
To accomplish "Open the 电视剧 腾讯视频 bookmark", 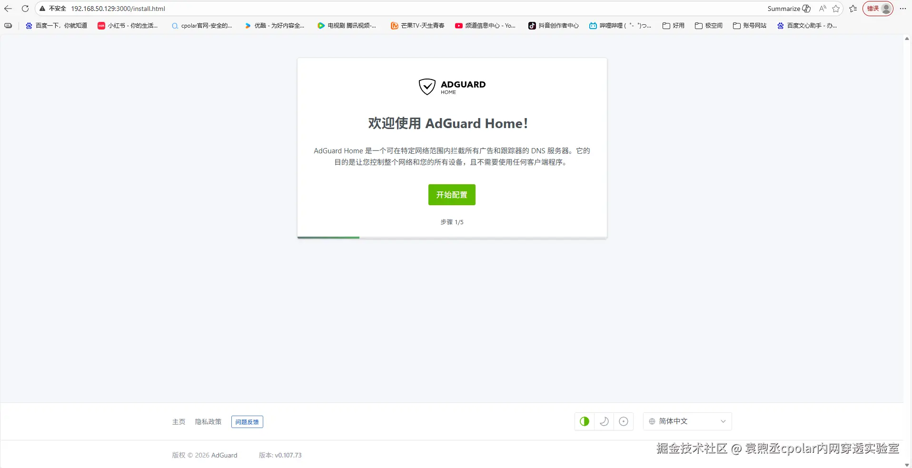I will click(x=347, y=26).
